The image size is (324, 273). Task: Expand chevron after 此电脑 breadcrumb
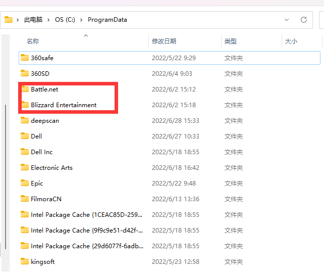[48, 20]
